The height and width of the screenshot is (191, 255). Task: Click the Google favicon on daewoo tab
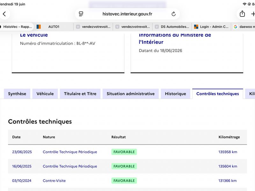(x=235, y=27)
